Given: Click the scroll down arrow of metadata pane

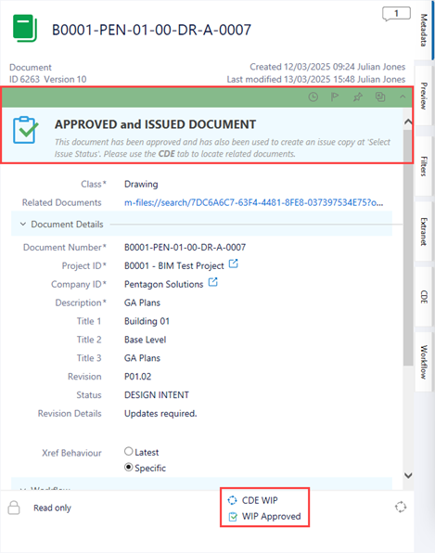Looking at the screenshot, I should 408,475.
